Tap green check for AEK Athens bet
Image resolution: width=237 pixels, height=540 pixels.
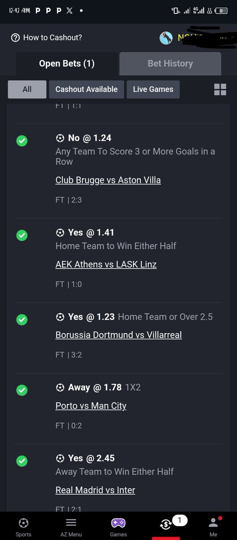pyautogui.click(x=22, y=235)
